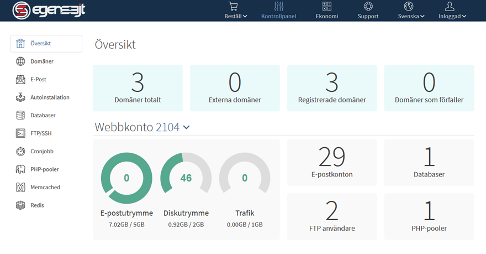
Task: Click the M icon beside Memcached
Action: click(20, 187)
